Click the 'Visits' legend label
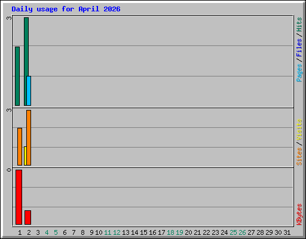The width and height of the screenshot is (306, 239). (x=299, y=130)
